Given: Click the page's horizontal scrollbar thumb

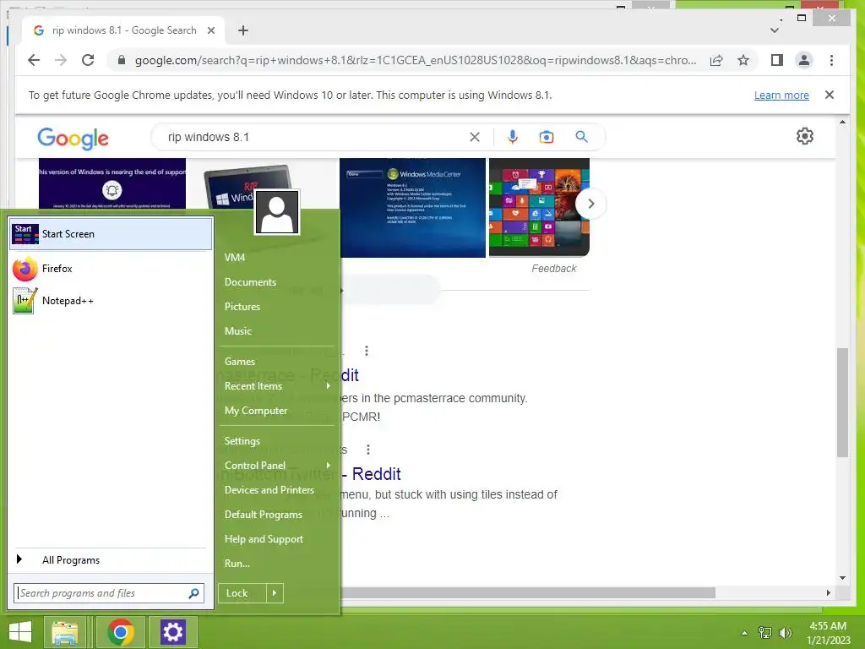Looking at the screenshot, I should (528, 592).
